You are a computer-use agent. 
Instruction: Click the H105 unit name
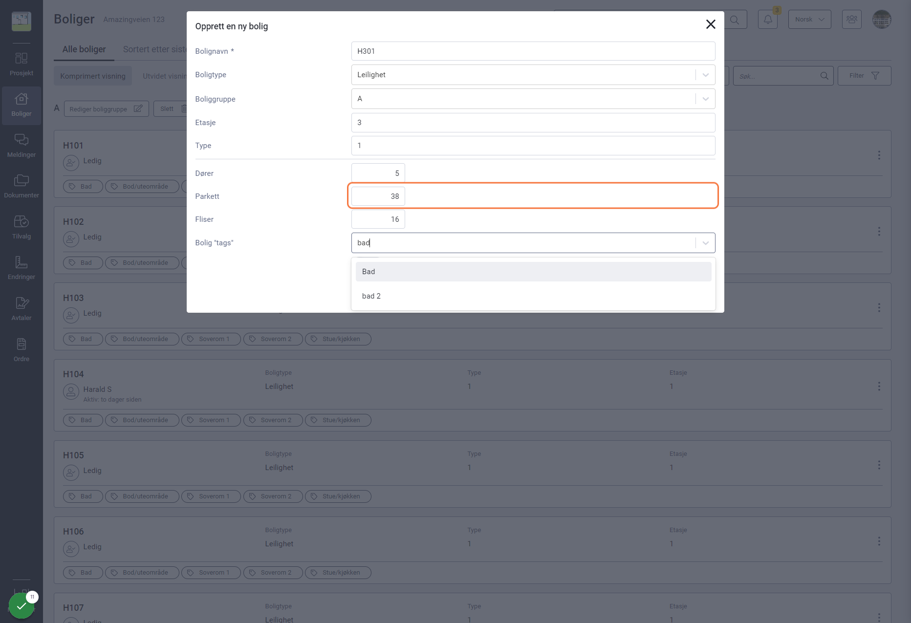click(x=73, y=455)
